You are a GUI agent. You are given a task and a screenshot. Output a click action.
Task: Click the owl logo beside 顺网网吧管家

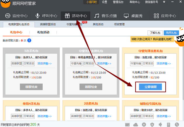tap(5, 4)
